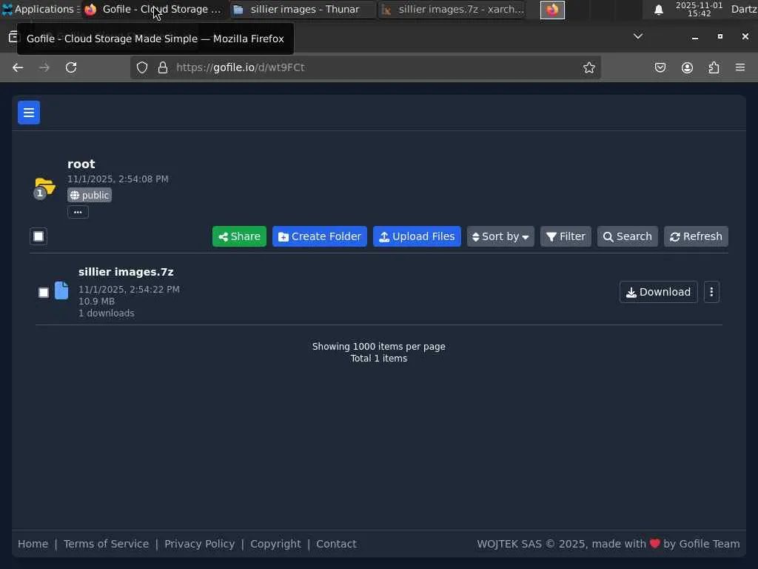The width and height of the screenshot is (758, 569).
Task: Click the 10.9 MB file size text
Action: tap(97, 302)
